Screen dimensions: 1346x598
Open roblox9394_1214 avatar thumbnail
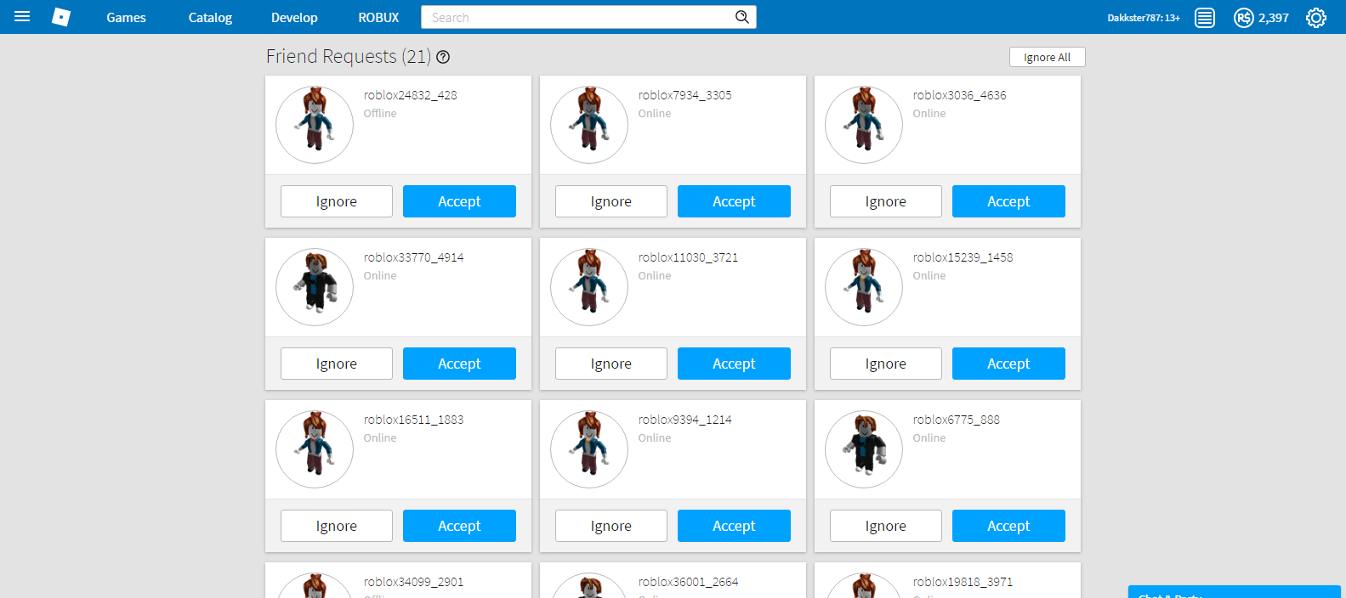[x=589, y=449]
